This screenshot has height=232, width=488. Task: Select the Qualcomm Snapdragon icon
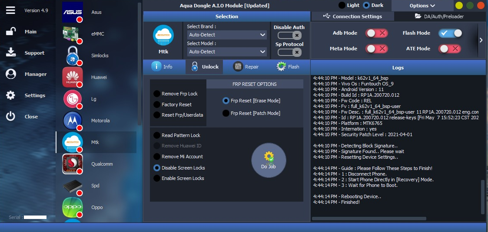pos(73,163)
